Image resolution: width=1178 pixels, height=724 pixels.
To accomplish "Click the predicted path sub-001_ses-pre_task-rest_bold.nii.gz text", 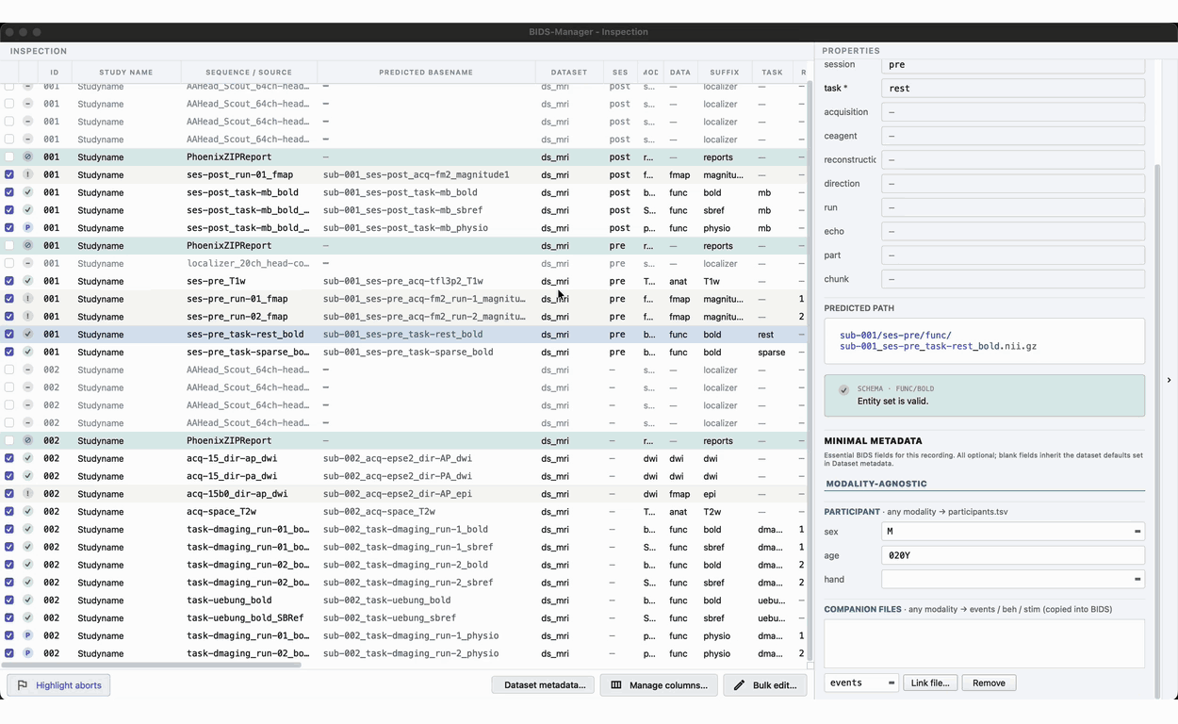I will click(939, 346).
